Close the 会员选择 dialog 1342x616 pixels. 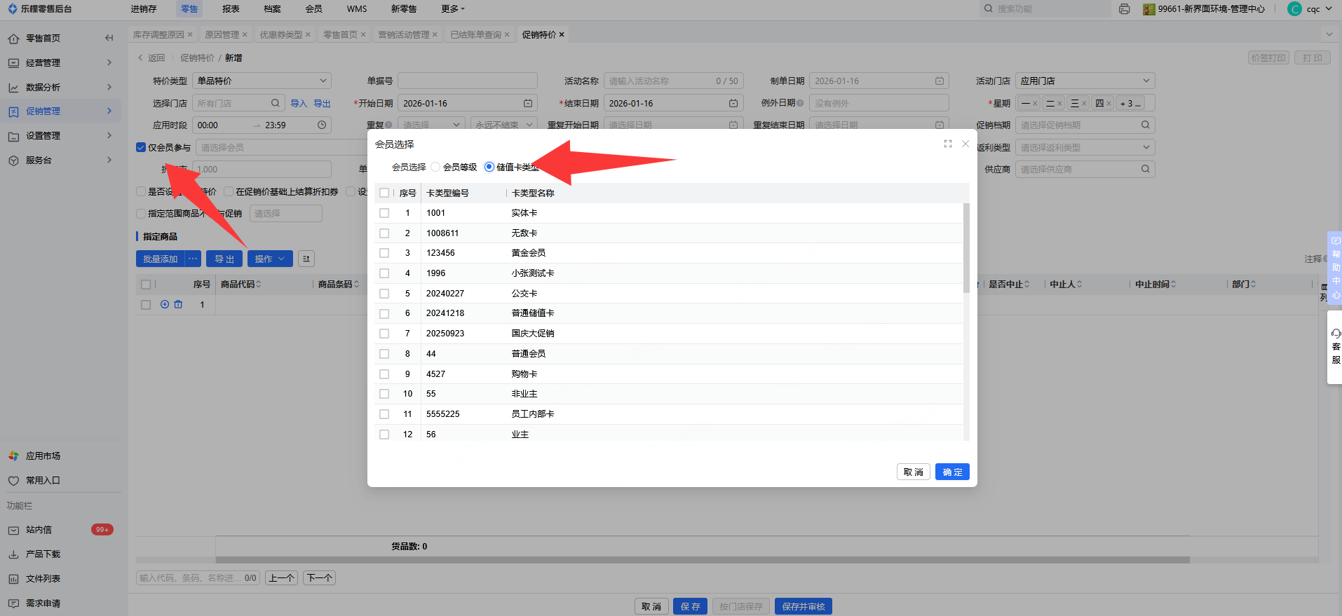tap(965, 144)
